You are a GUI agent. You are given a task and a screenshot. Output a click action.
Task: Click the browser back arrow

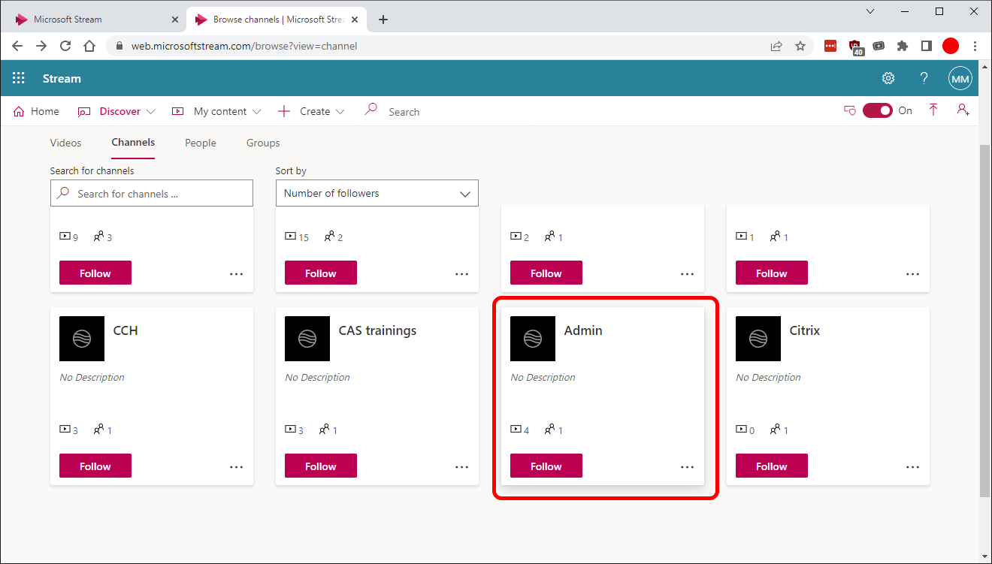pyautogui.click(x=17, y=46)
